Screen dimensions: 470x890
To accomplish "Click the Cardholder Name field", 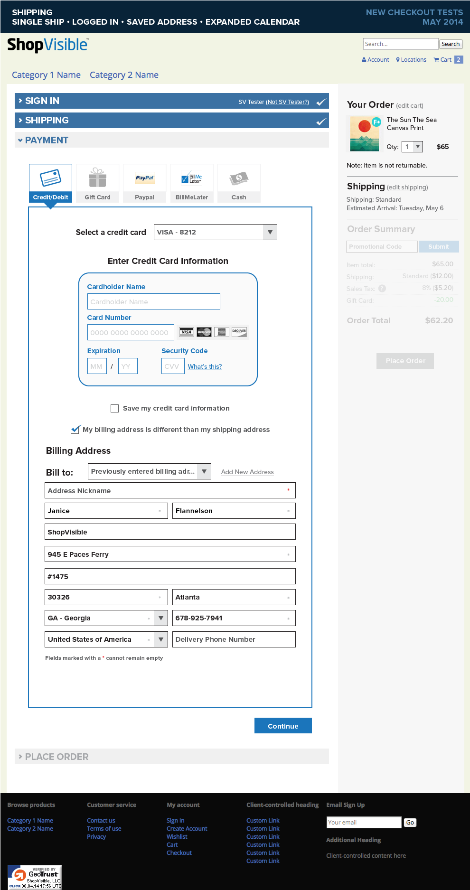I will [x=154, y=301].
